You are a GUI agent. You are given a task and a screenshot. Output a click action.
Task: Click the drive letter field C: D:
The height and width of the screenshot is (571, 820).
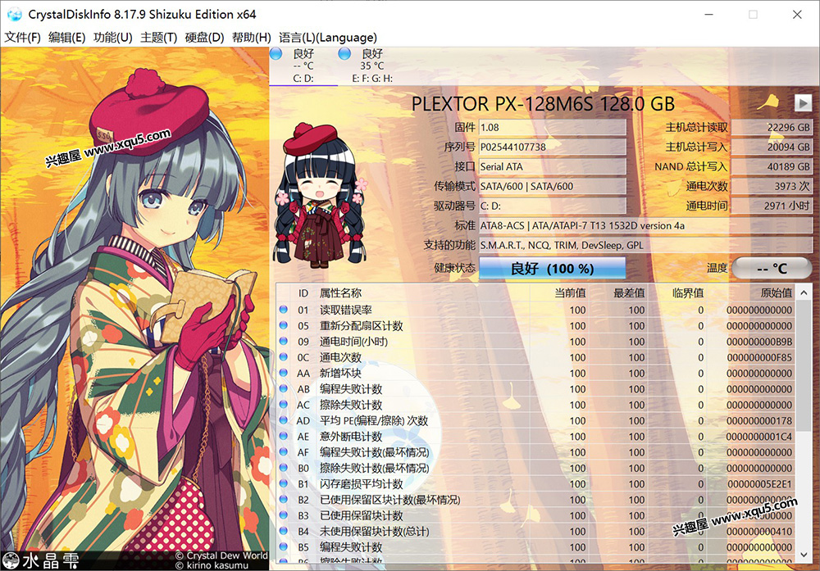click(x=552, y=206)
